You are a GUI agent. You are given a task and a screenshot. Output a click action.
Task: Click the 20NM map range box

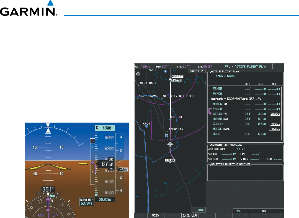(199, 210)
